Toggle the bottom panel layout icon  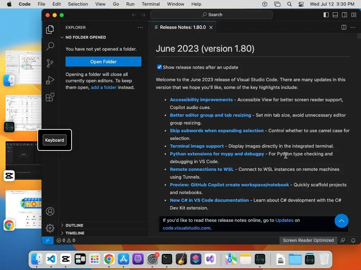click(335, 15)
